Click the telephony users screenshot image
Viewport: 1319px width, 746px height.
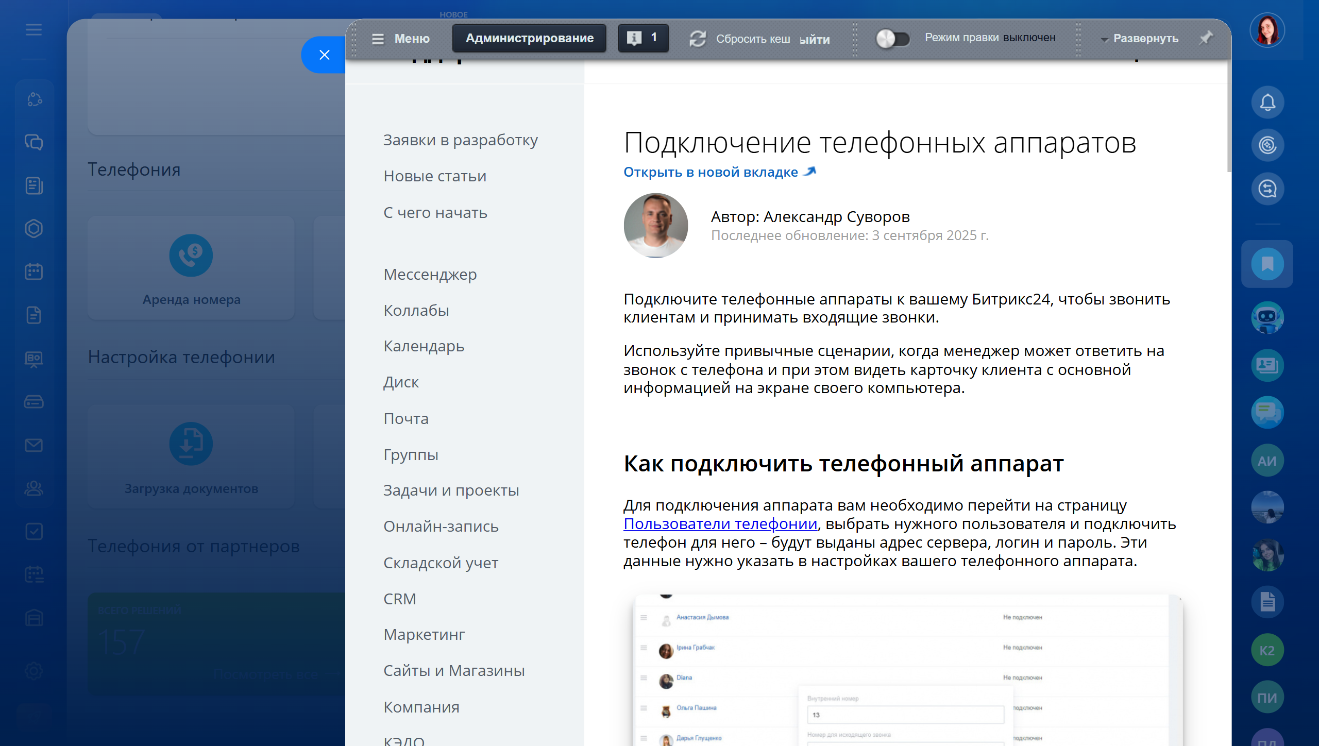click(x=908, y=670)
